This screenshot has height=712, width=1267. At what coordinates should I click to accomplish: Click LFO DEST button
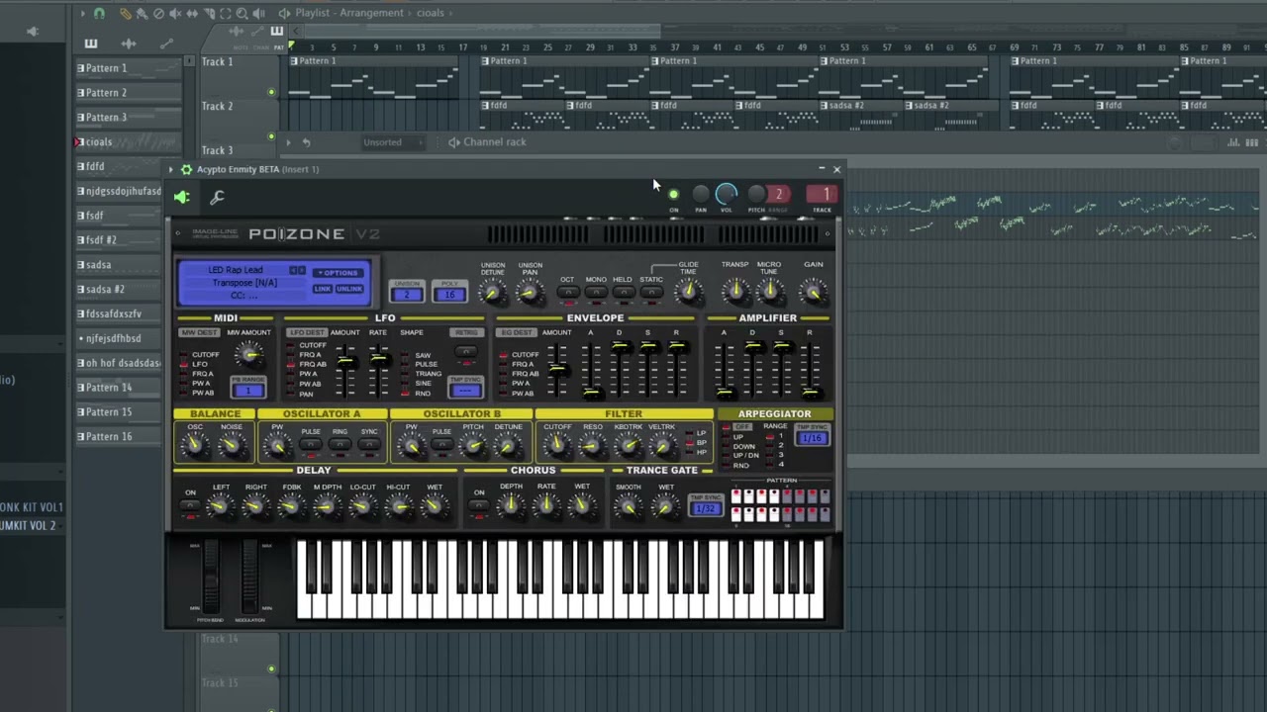point(307,332)
